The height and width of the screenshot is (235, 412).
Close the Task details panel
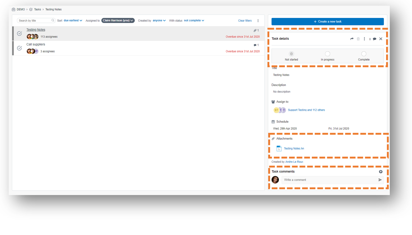click(x=381, y=39)
